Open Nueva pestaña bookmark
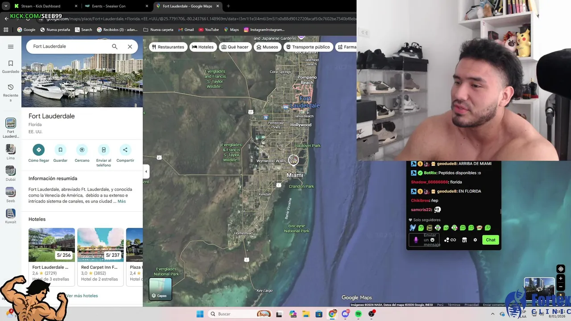 pyautogui.click(x=55, y=30)
